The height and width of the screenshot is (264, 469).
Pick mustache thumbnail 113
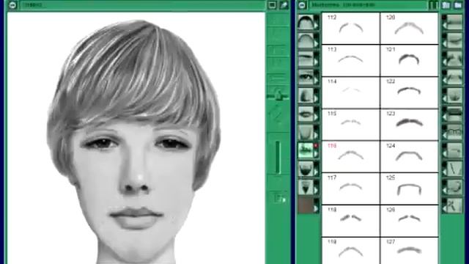click(x=350, y=60)
